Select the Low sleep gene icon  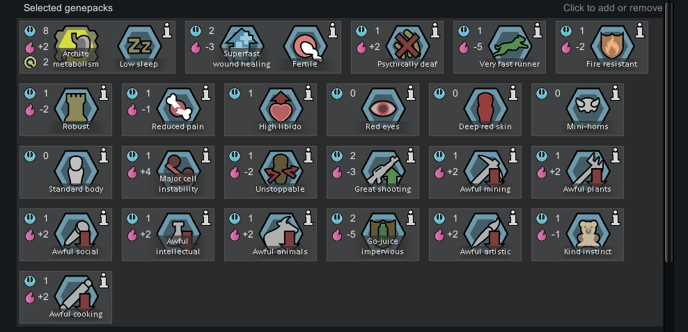tap(139, 47)
